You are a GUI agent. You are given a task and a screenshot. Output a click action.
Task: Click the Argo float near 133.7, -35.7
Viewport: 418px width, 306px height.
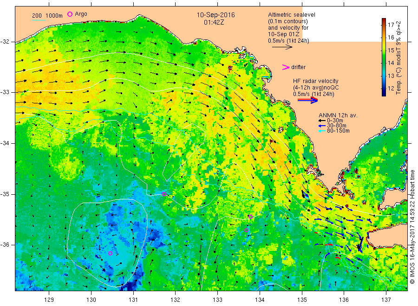pos(246,230)
